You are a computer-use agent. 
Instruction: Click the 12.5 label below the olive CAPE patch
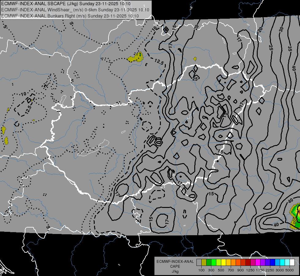pyautogui.click(x=159, y=62)
